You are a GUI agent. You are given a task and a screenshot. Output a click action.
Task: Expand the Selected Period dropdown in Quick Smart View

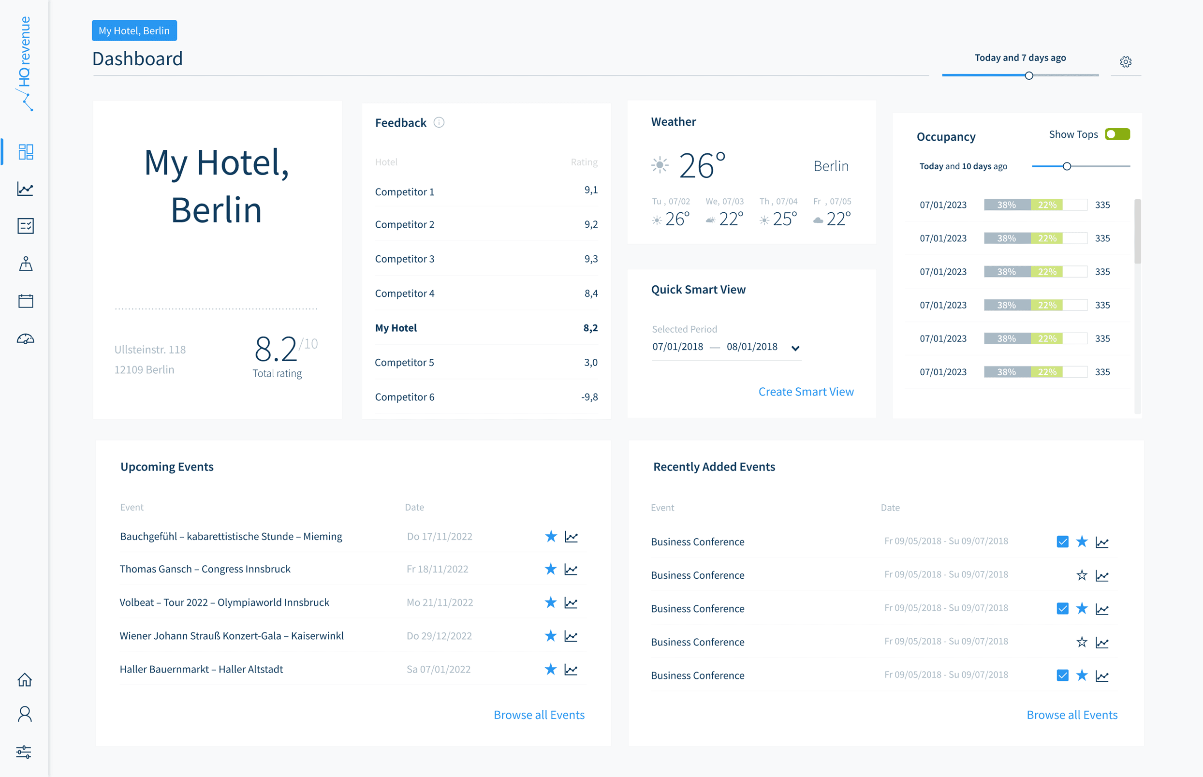[x=796, y=348]
